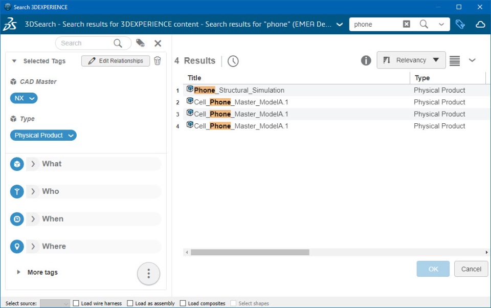
Task: Open the three-dot more options button
Action: pyautogui.click(x=148, y=274)
